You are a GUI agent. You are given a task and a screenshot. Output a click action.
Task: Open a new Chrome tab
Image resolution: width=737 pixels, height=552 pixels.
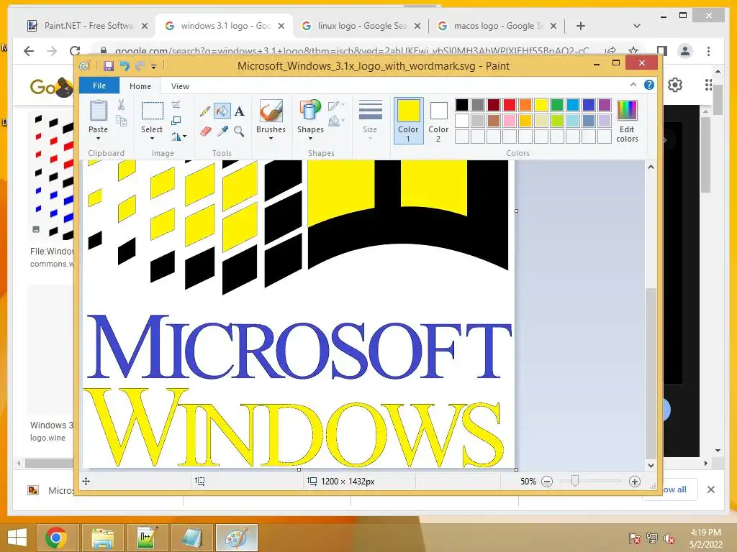click(x=581, y=26)
